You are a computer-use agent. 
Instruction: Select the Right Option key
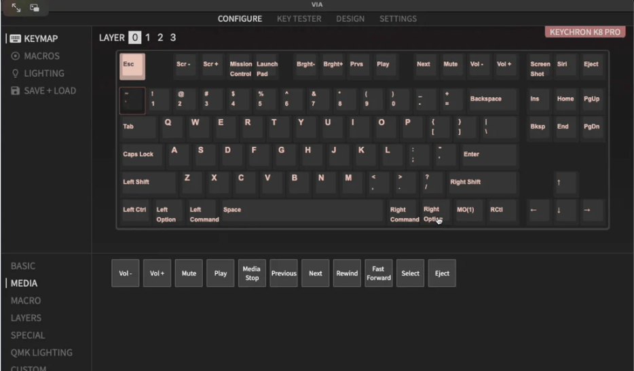(x=436, y=211)
